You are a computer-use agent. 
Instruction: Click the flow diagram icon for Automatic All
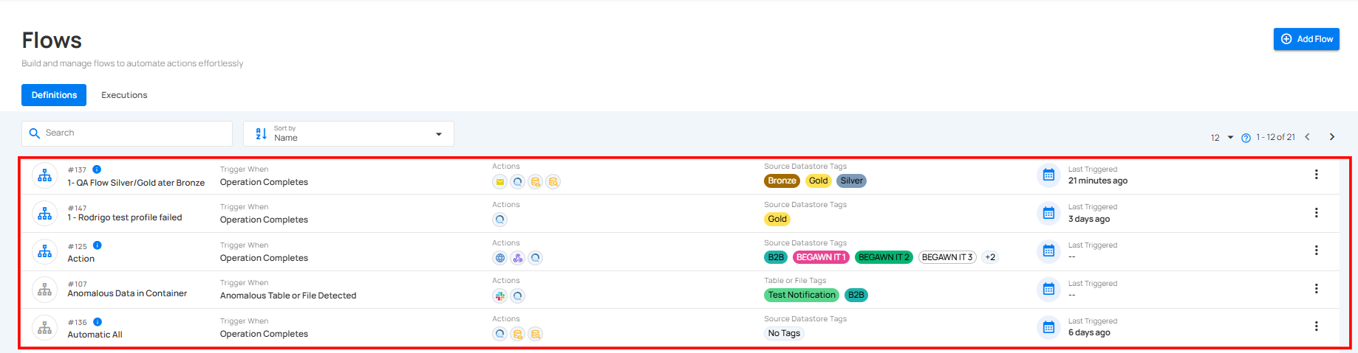tap(45, 327)
